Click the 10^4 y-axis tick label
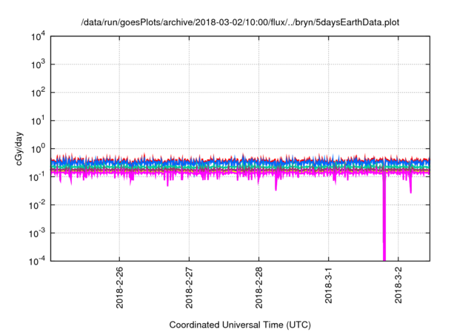This screenshot has height=332, width=474. (x=38, y=36)
